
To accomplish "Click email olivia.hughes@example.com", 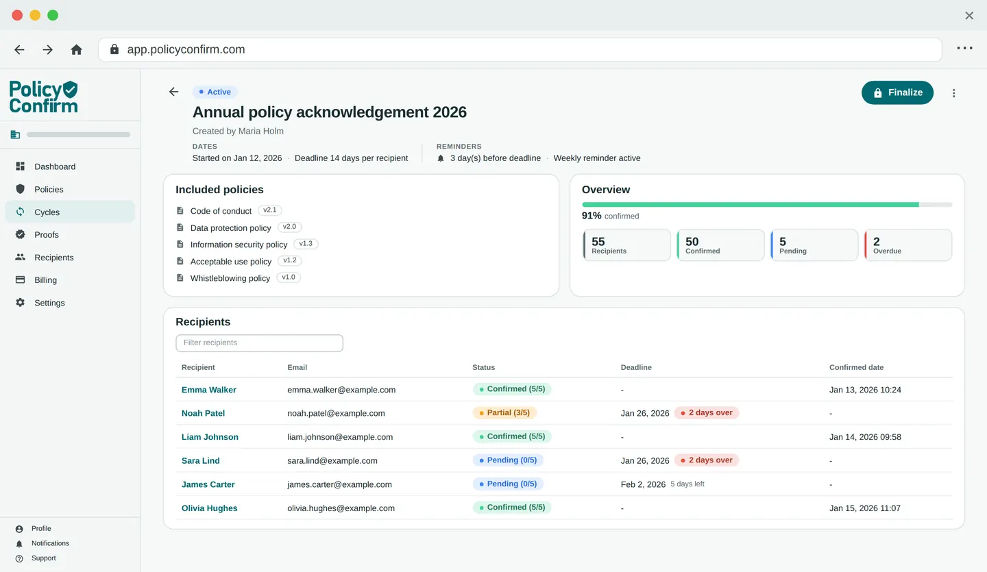I will pos(341,508).
